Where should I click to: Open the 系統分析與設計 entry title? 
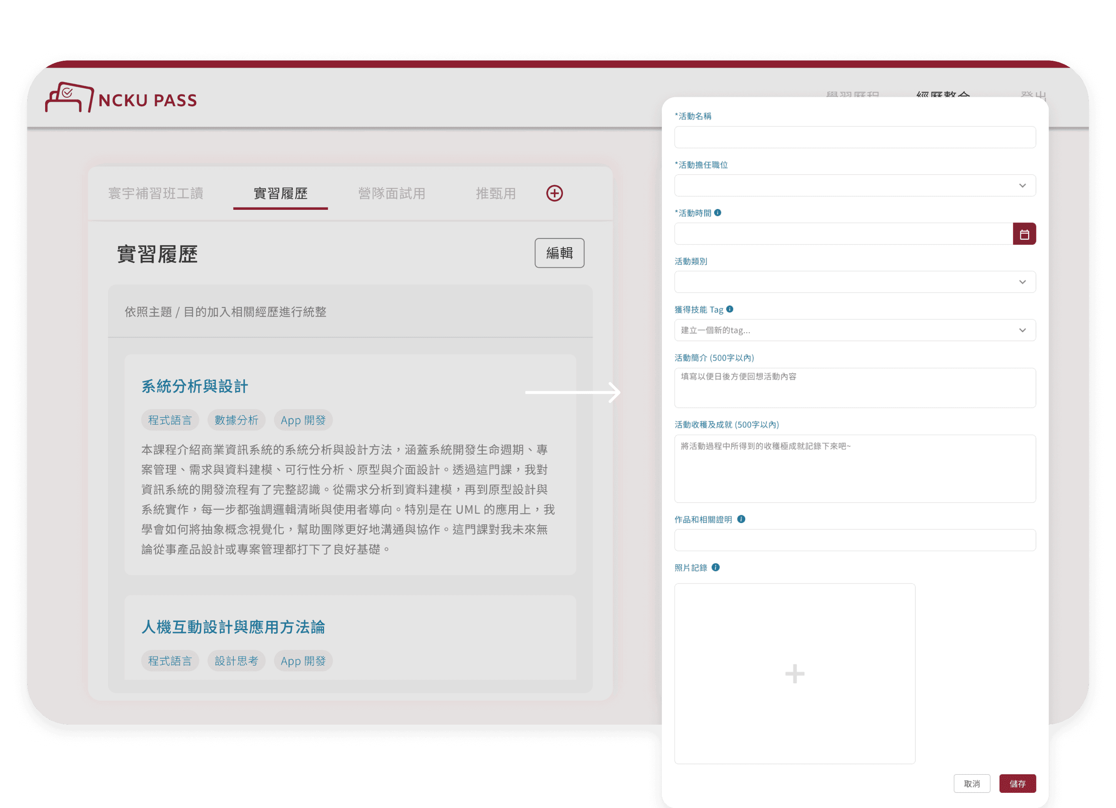(x=195, y=386)
